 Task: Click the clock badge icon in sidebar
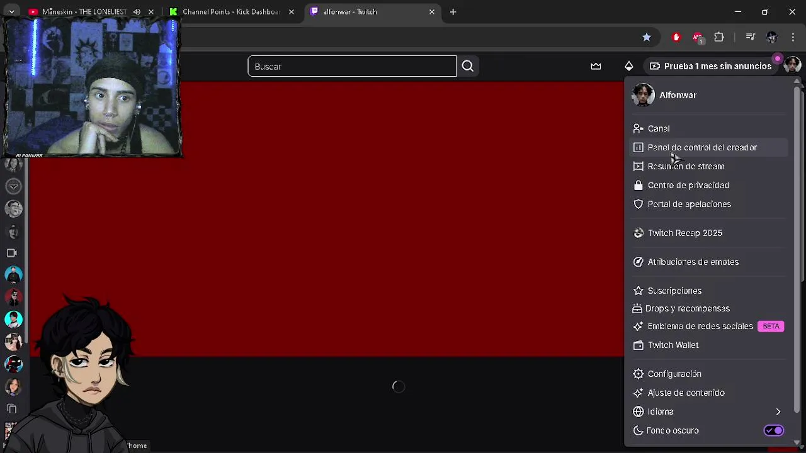click(13, 186)
